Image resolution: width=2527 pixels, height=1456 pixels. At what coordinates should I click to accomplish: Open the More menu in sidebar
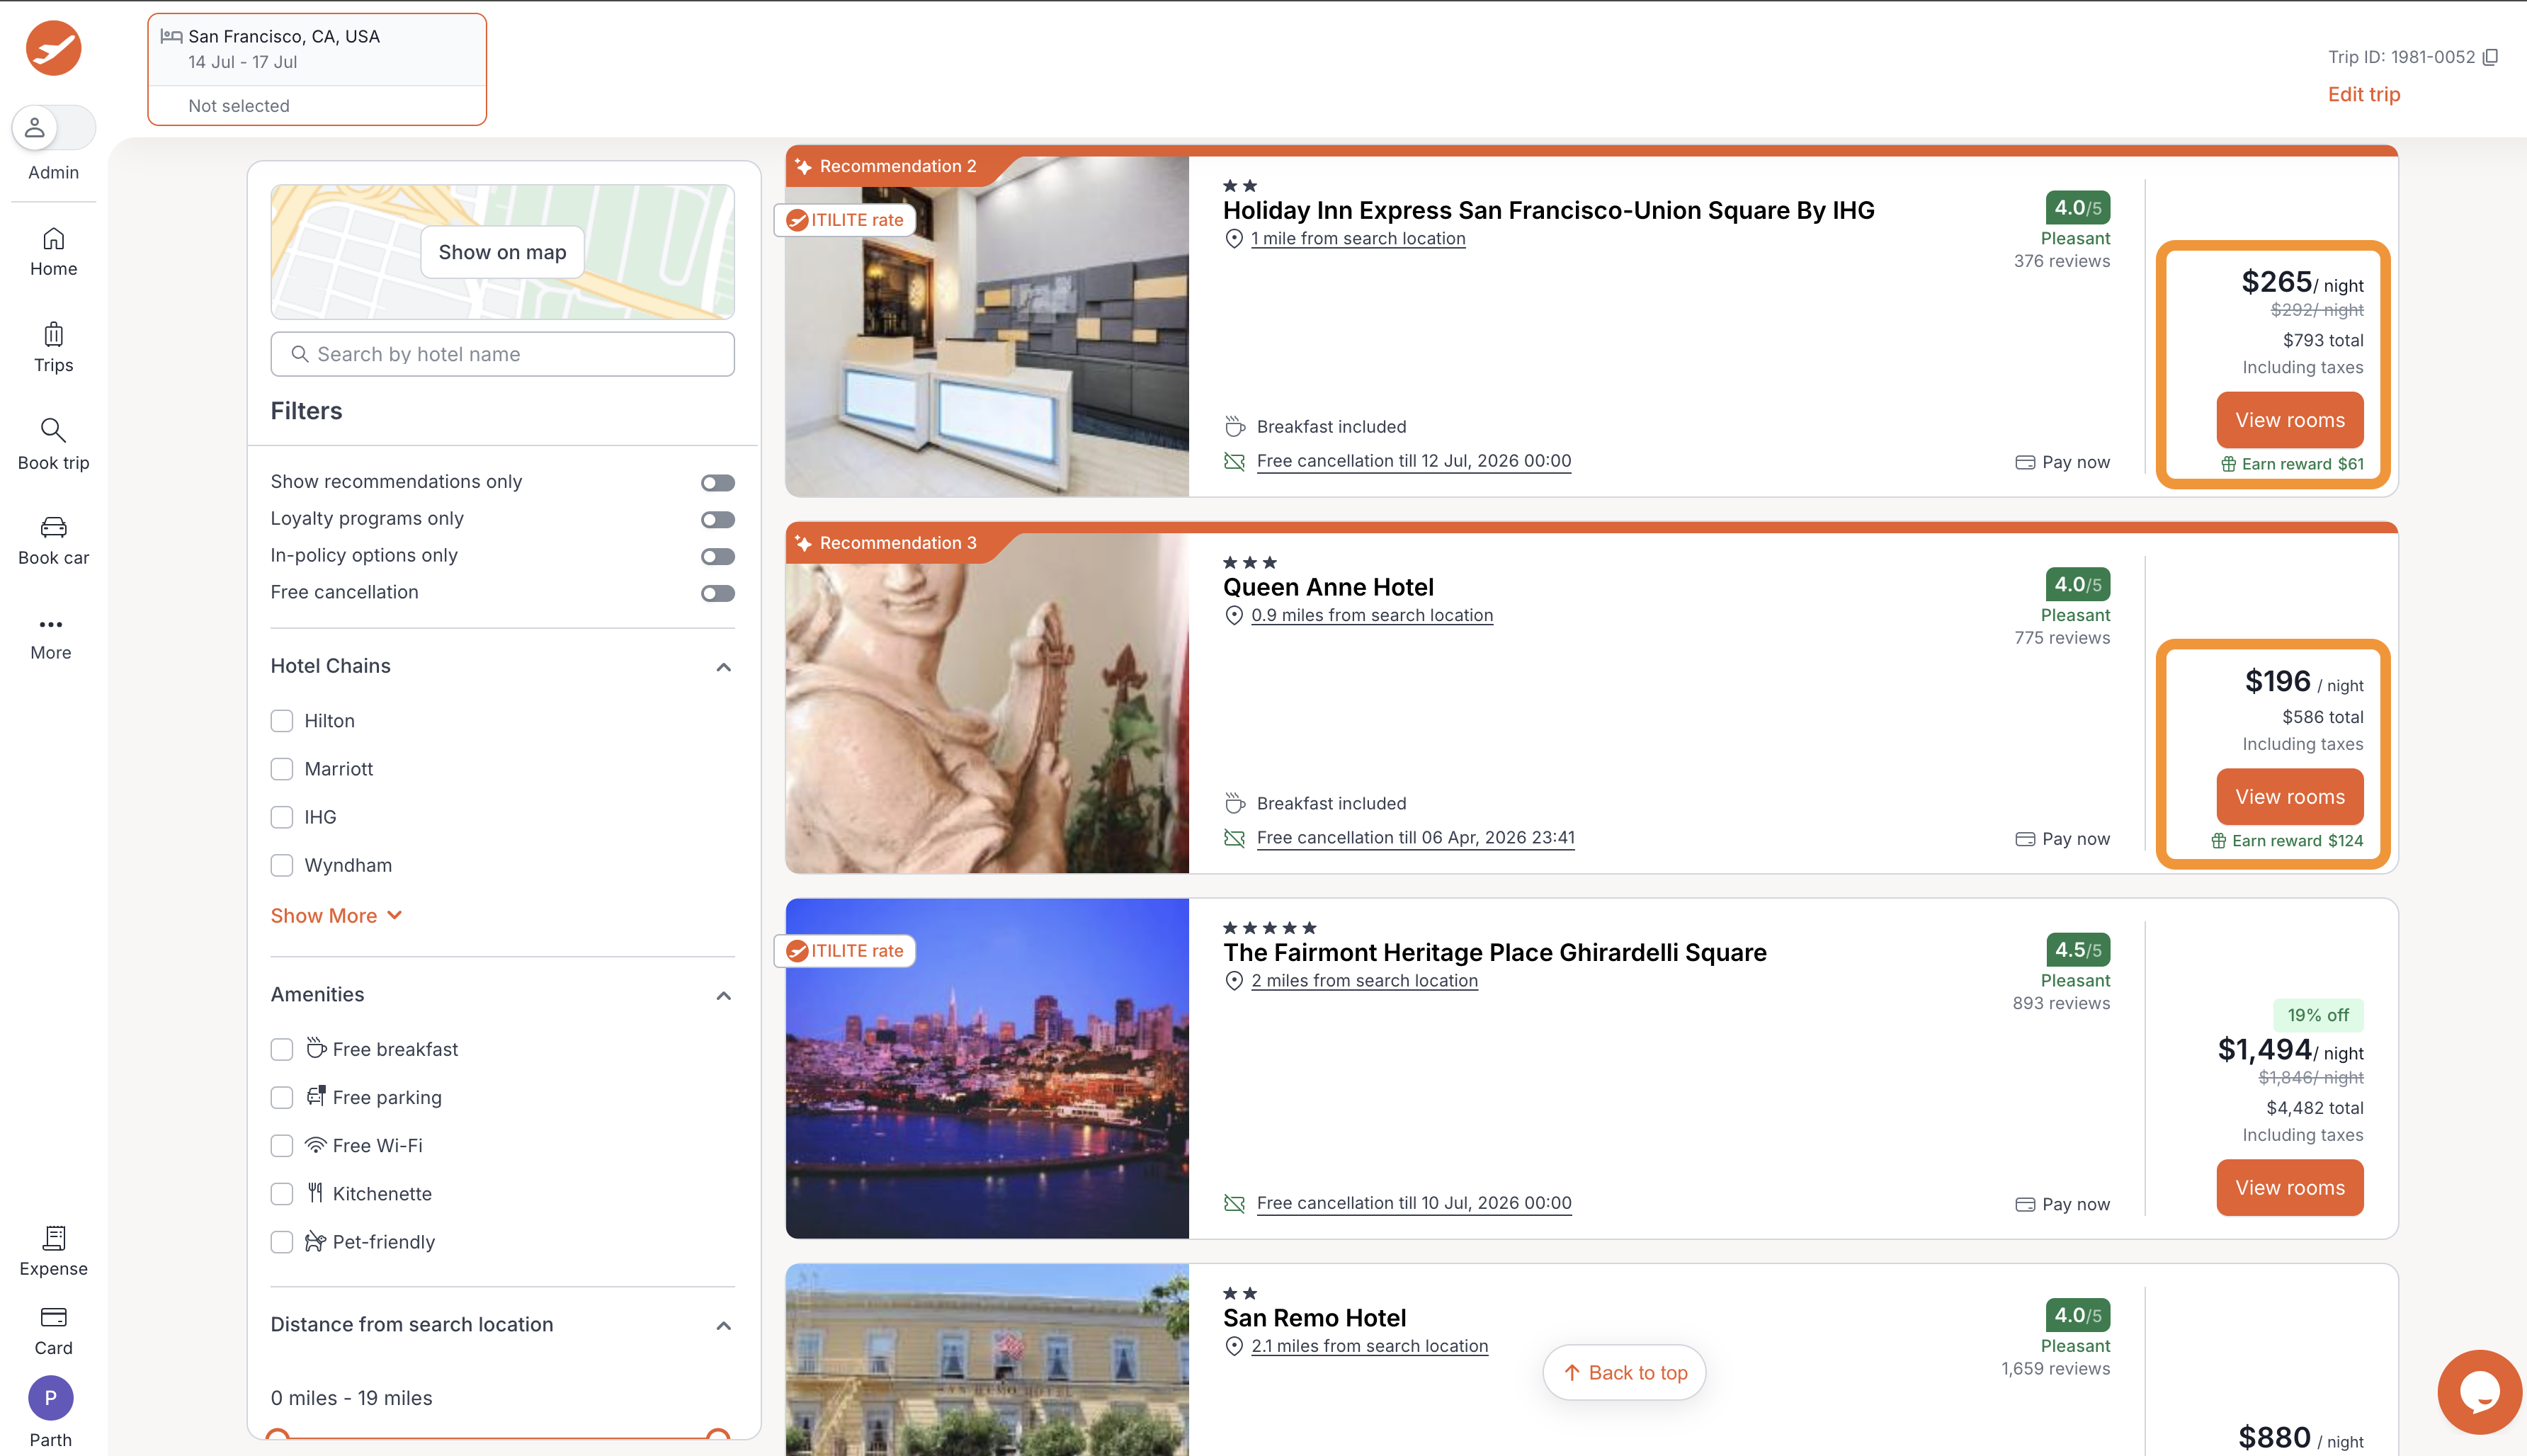click(x=51, y=625)
